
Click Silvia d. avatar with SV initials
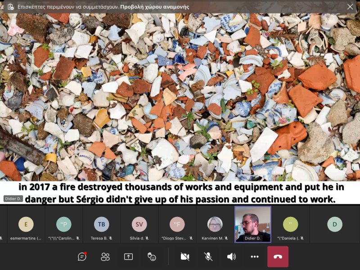139,224
